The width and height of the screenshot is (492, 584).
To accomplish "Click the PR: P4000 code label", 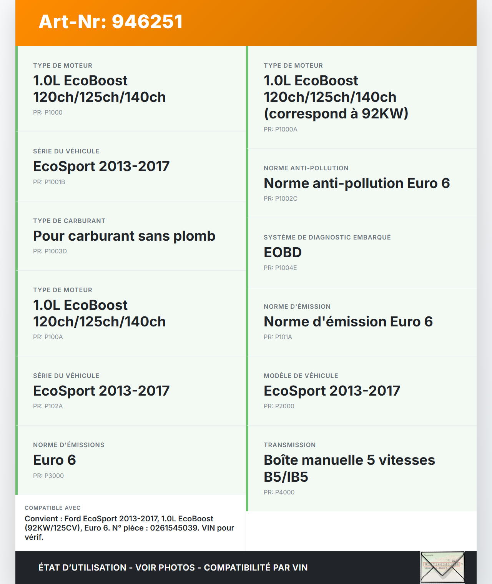I will pyautogui.click(x=279, y=492).
